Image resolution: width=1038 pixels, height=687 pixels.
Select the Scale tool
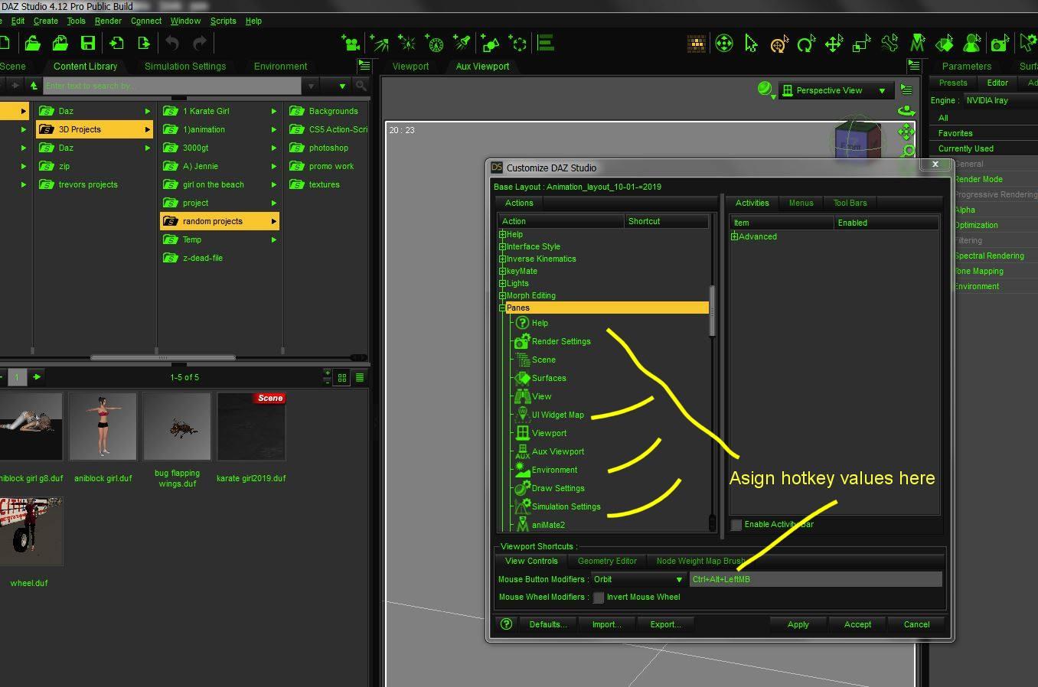click(x=862, y=44)
